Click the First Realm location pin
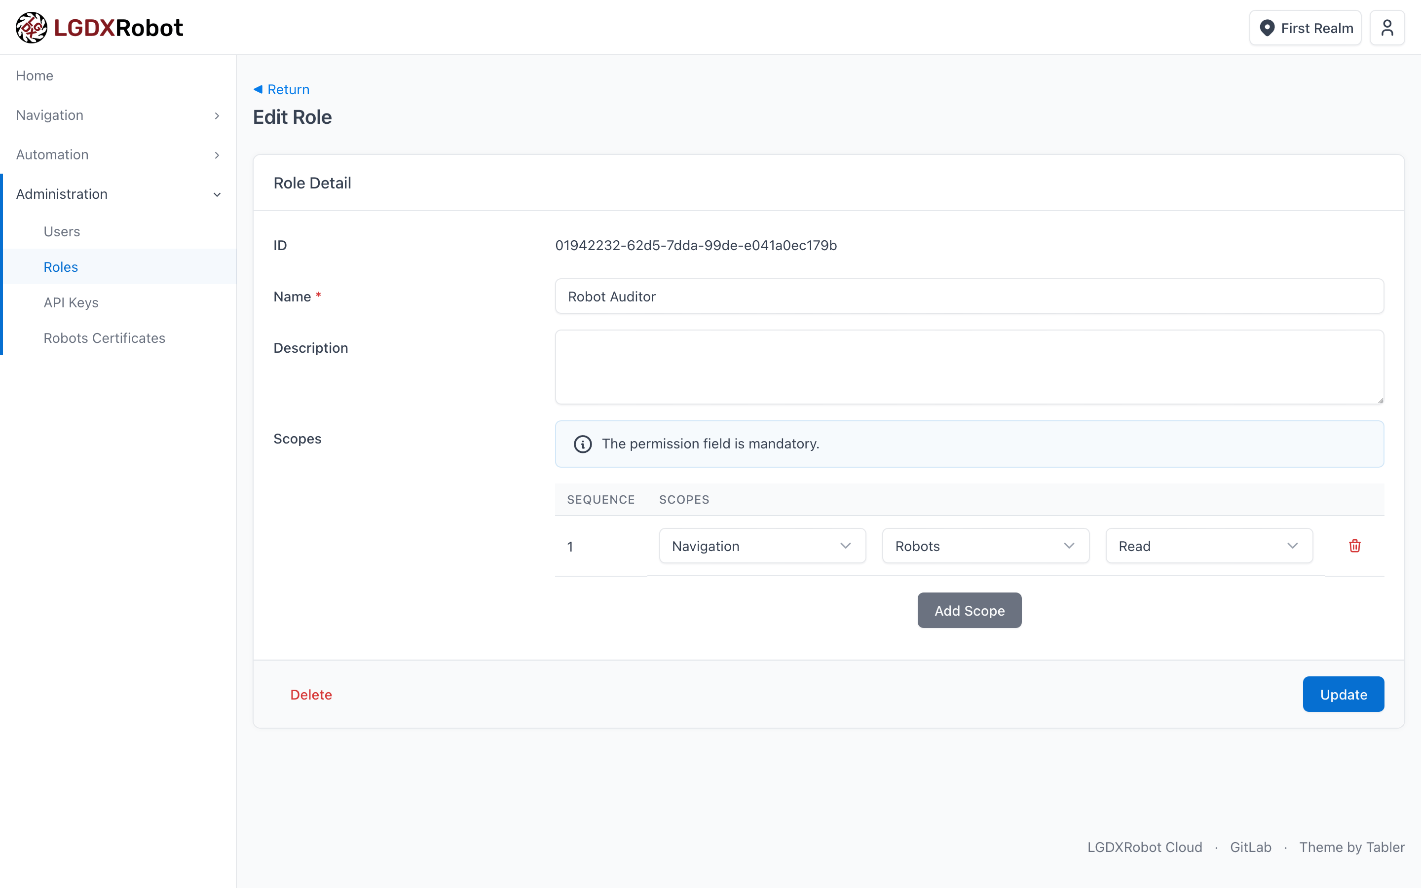The image size is (1421, 888). click(1267, 28)
